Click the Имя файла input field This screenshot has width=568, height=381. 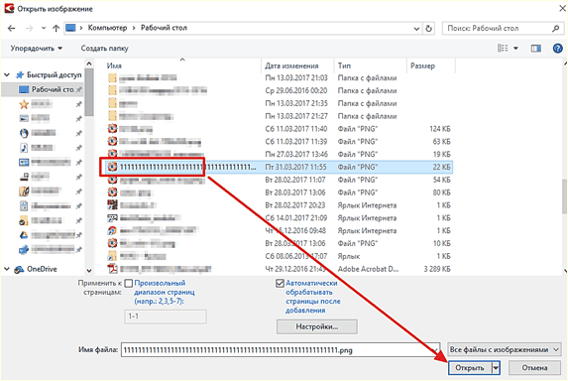[x=281, y=350]
